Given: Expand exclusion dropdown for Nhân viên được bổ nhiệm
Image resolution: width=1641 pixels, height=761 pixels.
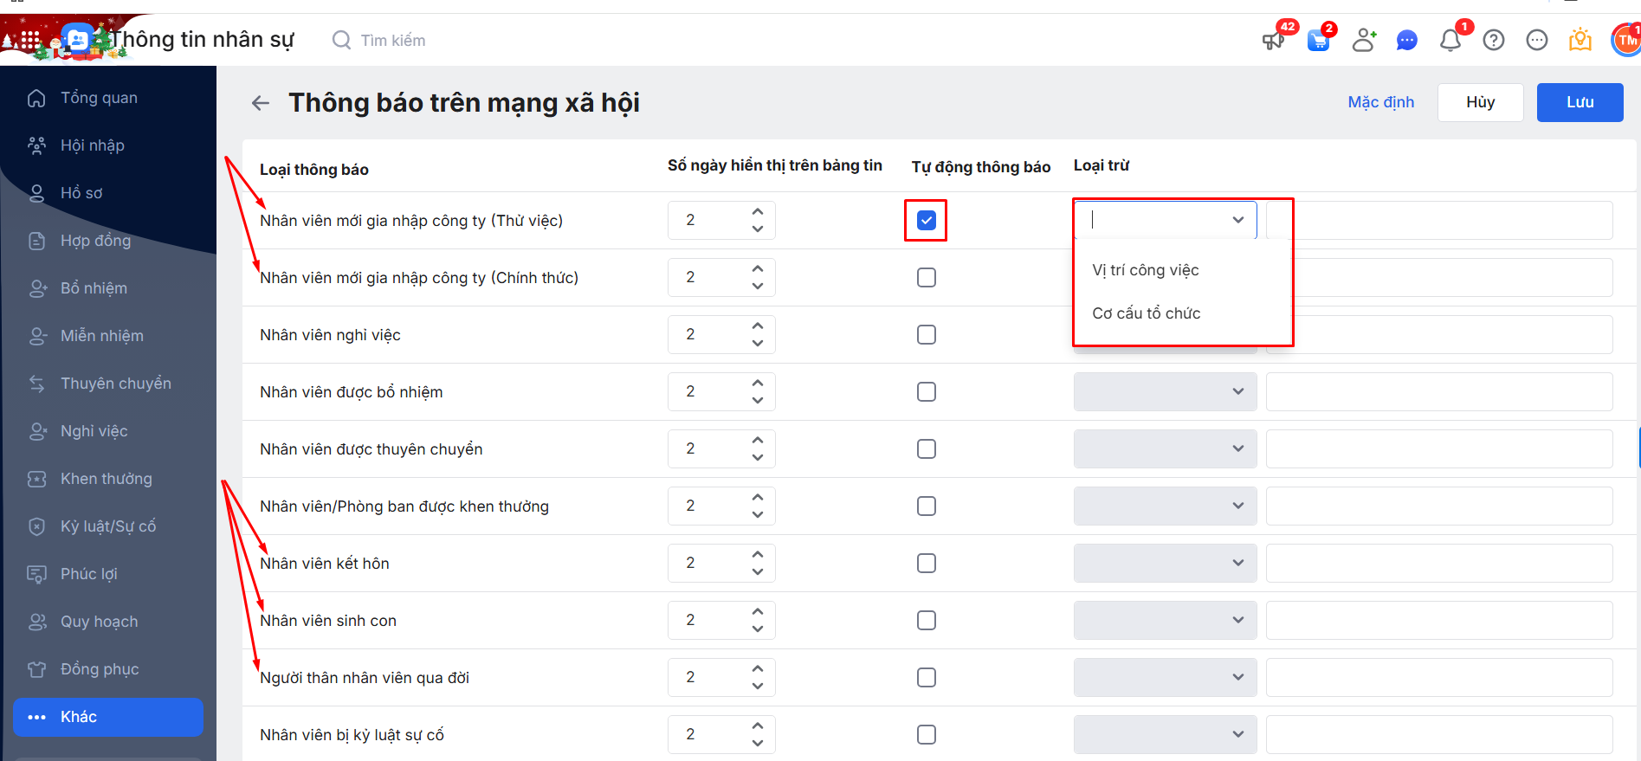Looking at the screenshot, I should point(1165,391).
